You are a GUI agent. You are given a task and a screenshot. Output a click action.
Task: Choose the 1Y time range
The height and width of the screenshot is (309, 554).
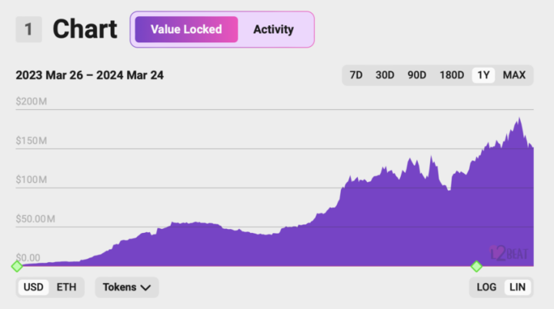click(483, 75)
